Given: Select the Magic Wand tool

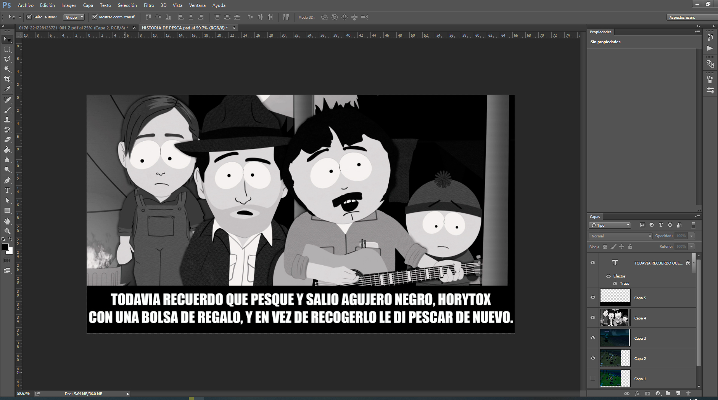Looking at the screenshot, I should point(7,69).
